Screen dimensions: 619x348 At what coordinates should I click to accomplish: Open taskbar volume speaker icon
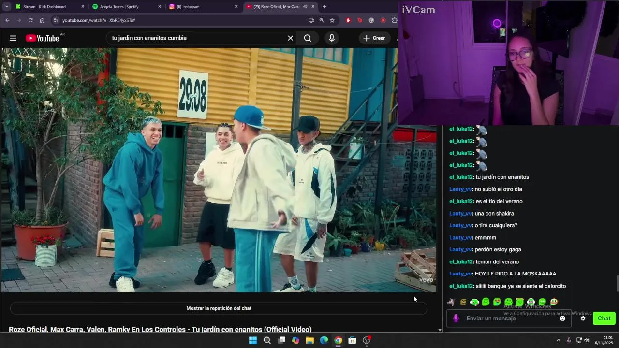click(x=587, y=340)
